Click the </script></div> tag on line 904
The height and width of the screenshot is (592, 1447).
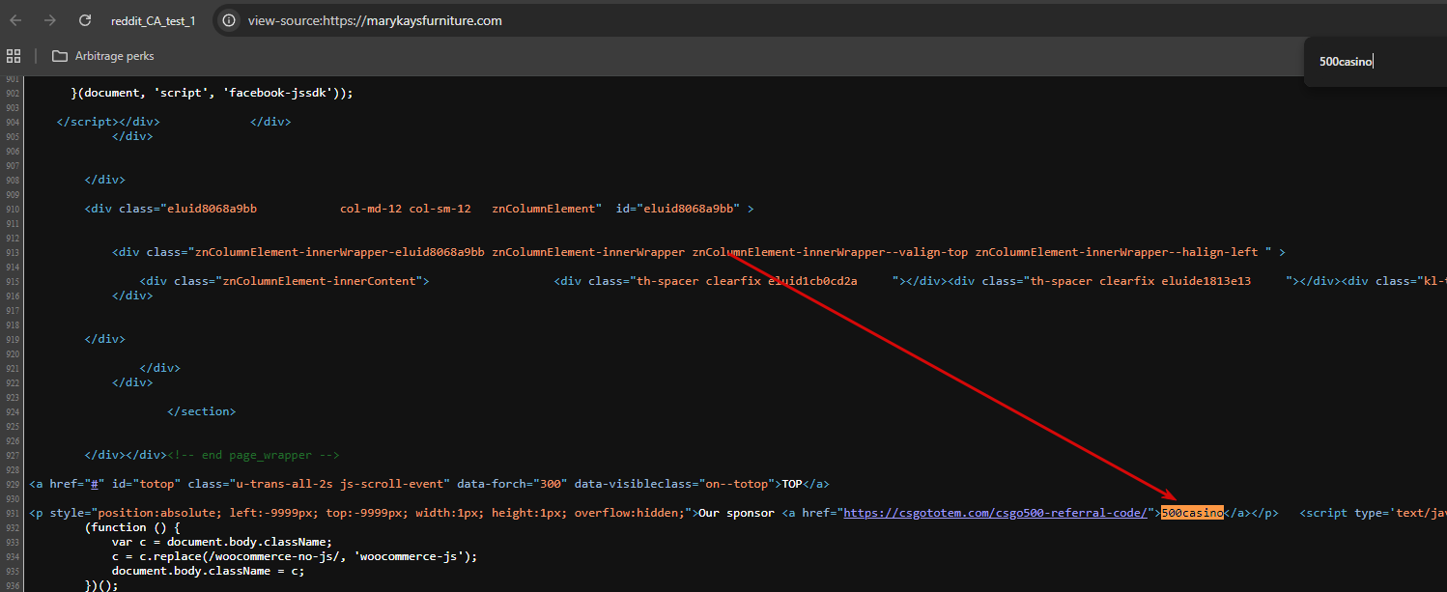pos(109,122)
